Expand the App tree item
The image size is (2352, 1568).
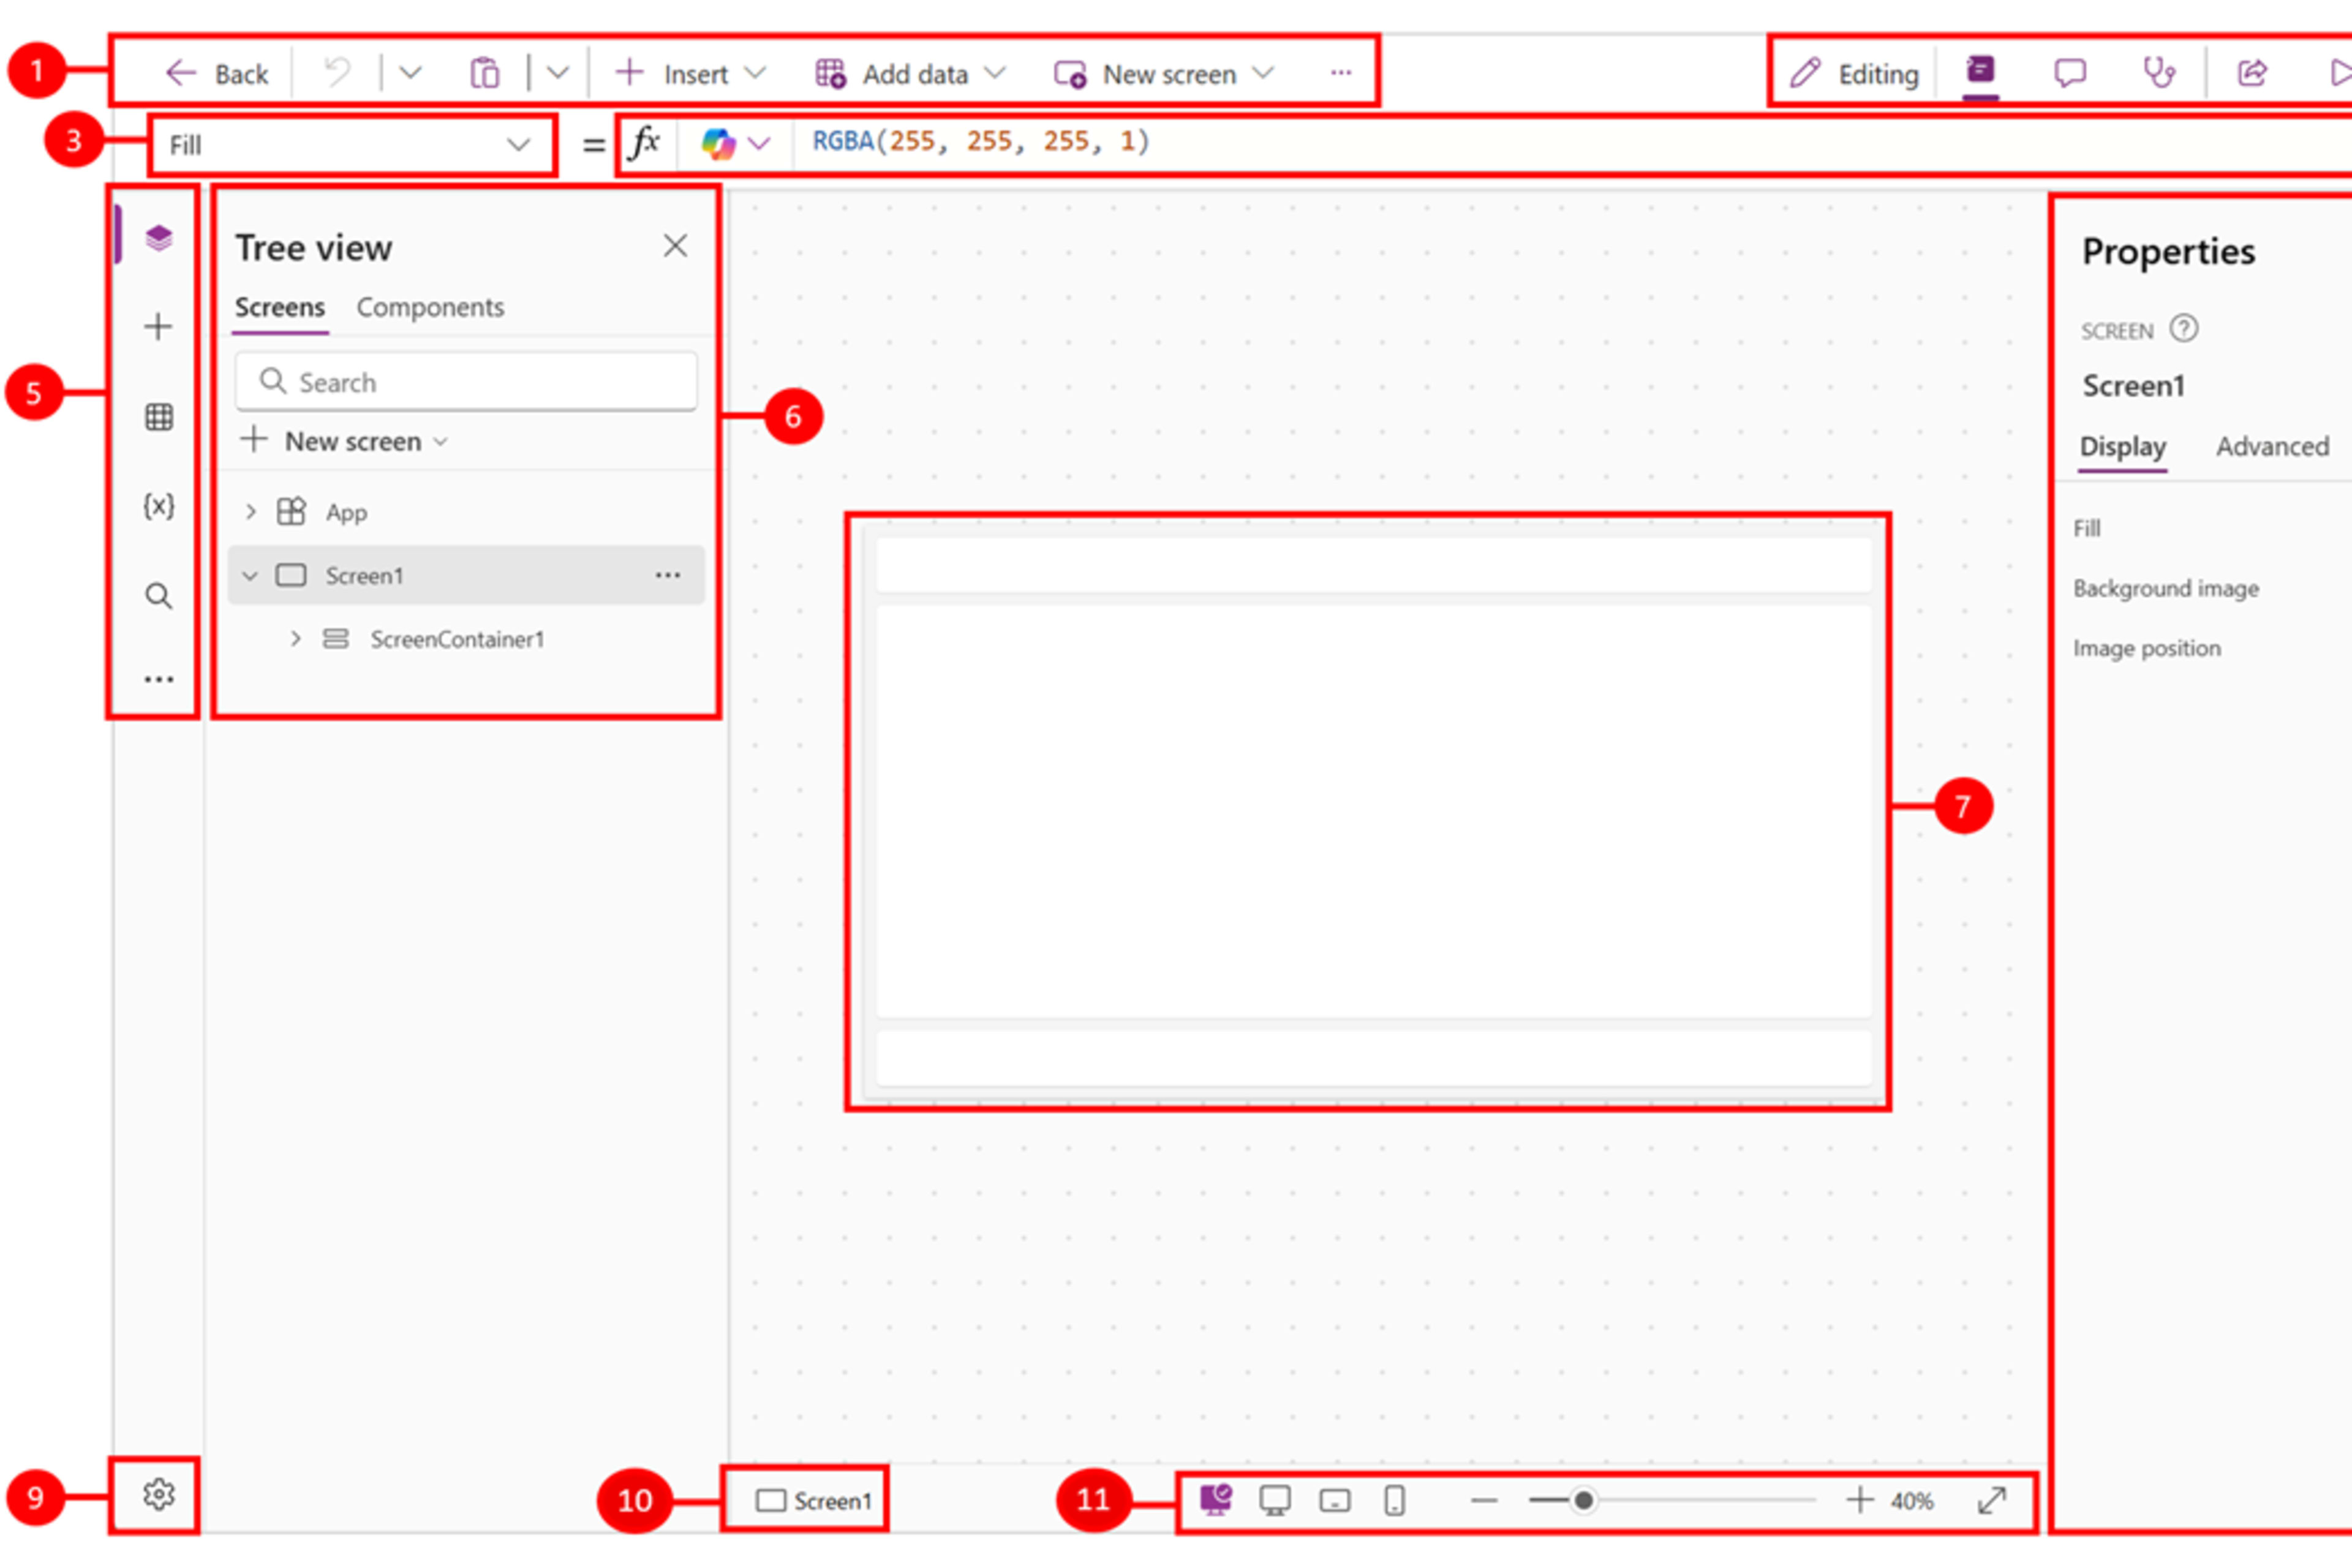250,512
